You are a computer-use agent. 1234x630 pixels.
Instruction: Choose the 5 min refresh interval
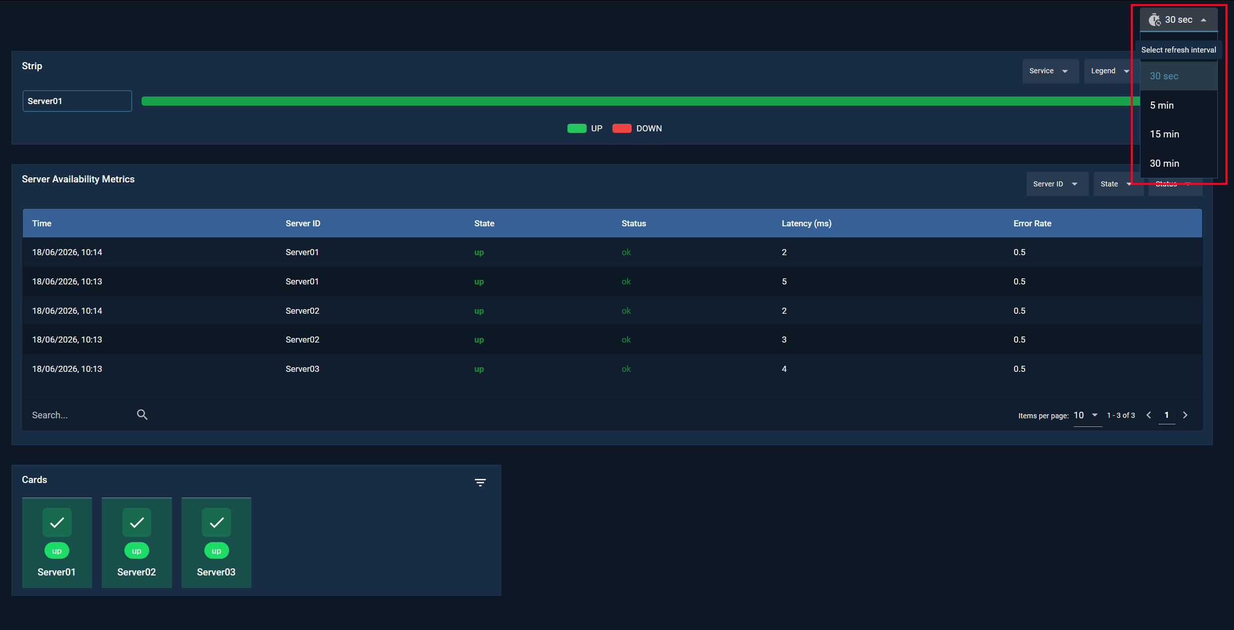[x=1178, y=105]
